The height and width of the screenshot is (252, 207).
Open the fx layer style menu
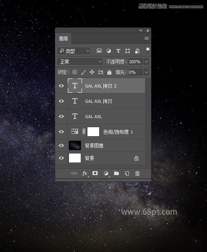[x=85, y=173]
